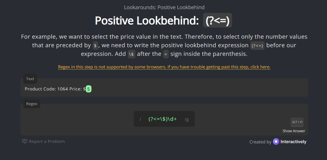Select the Regex panel label
The width and height of the screenshot is (327, 160).
pos(32,104)
